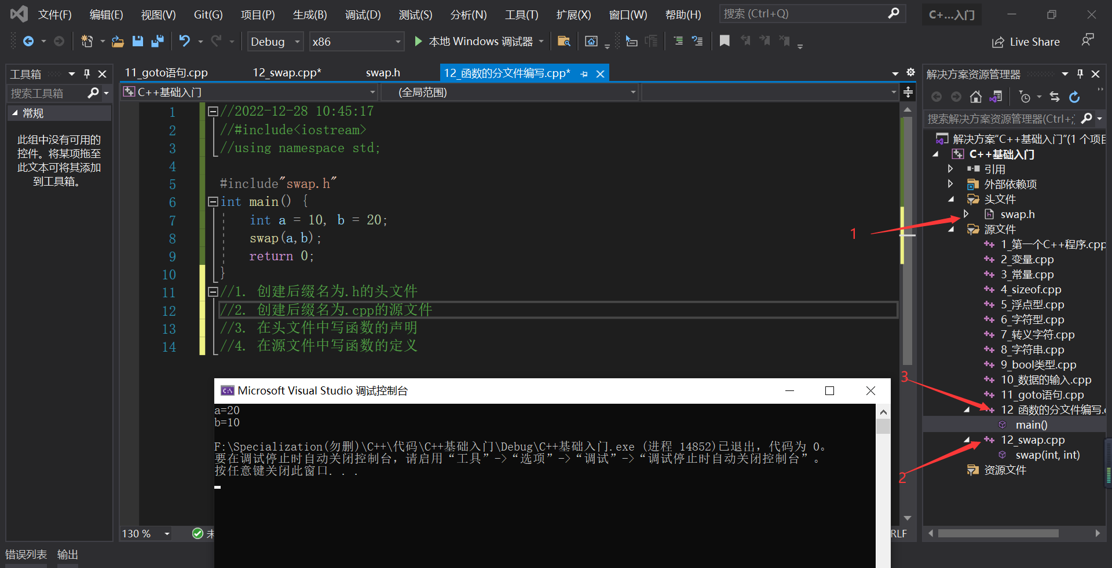Open the Debug configuration dropdown
Viewport: 1112px width, 568px height.
[276, 42]
